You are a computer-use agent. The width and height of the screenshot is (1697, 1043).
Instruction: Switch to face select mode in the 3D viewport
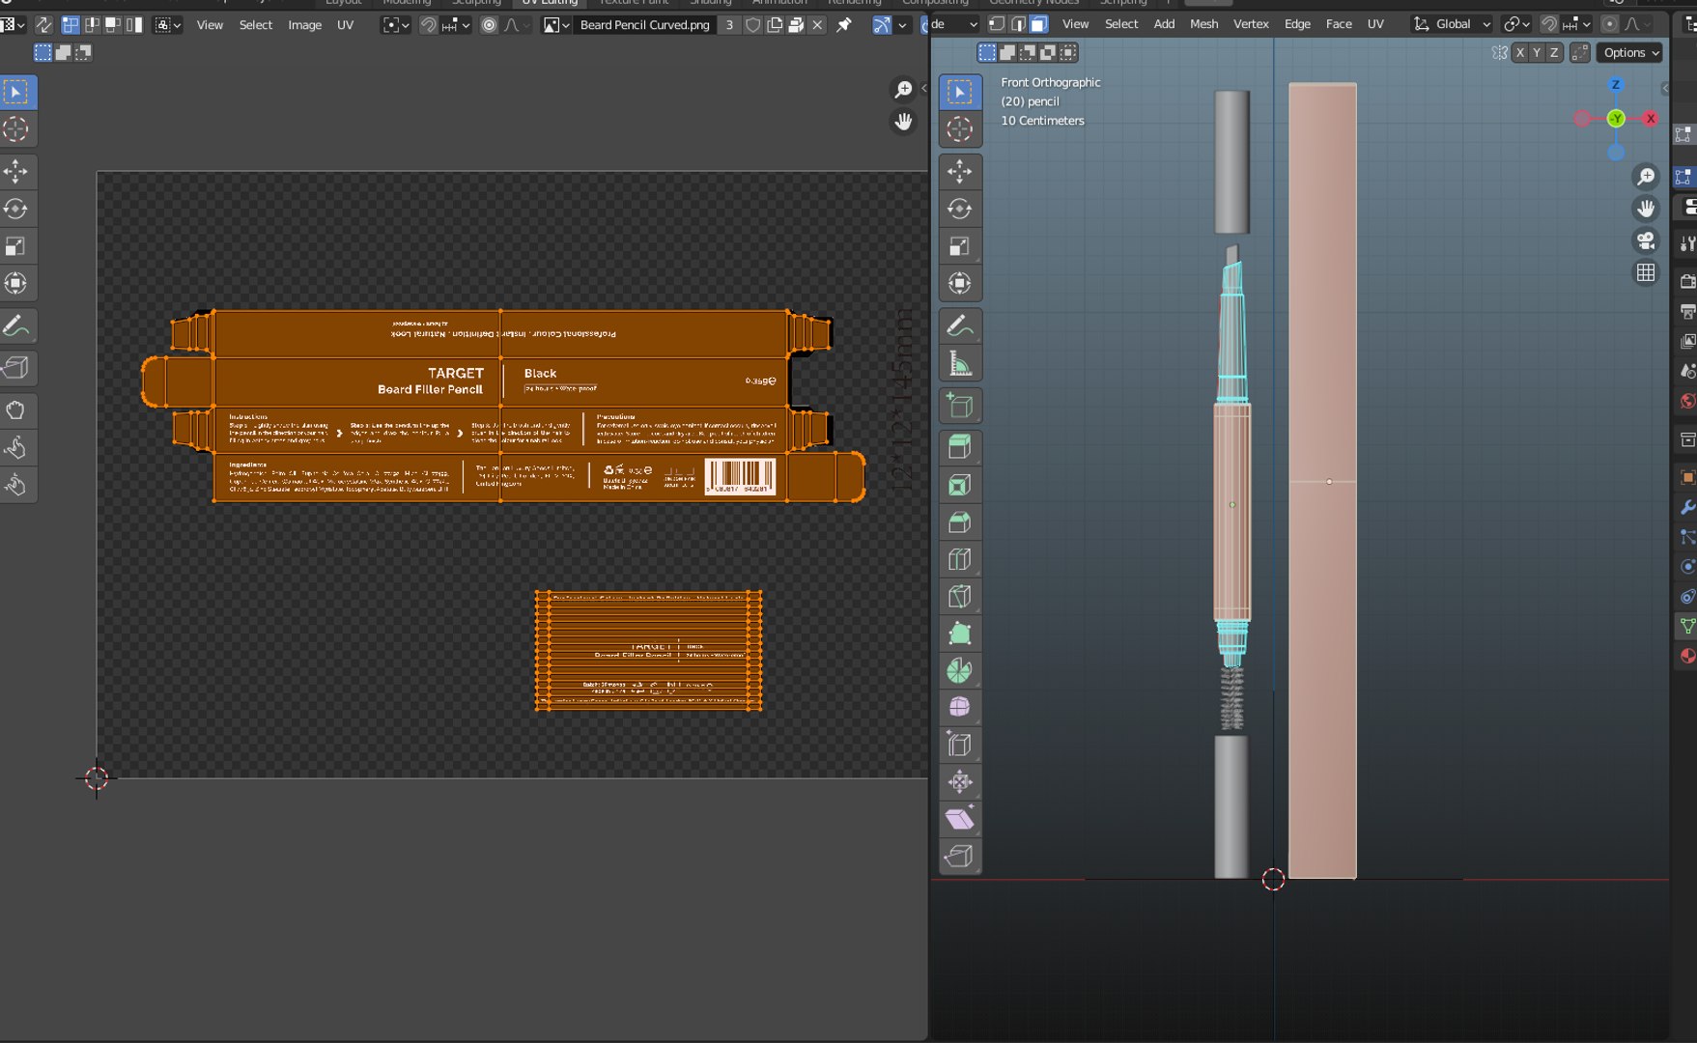(x=1039, y=24)
